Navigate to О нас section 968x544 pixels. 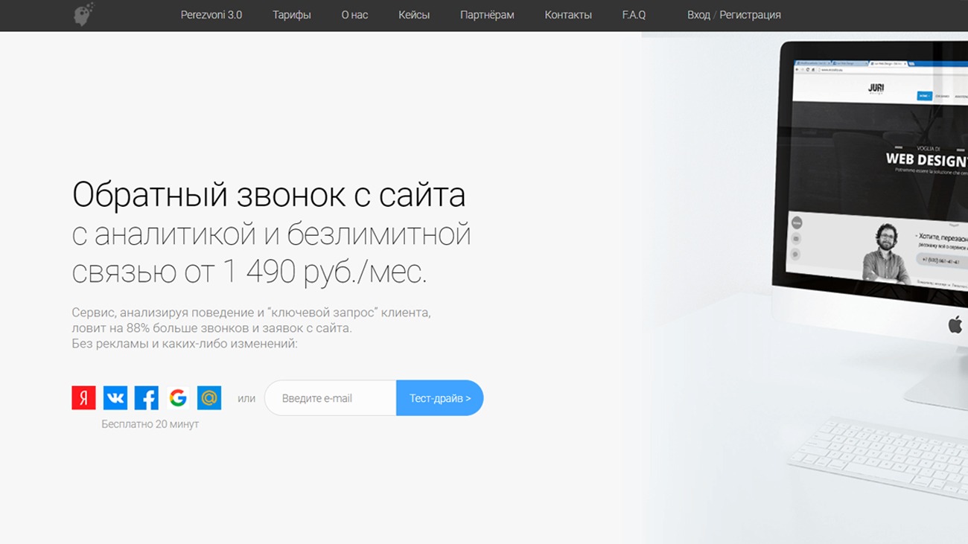(x=354, y=15)
